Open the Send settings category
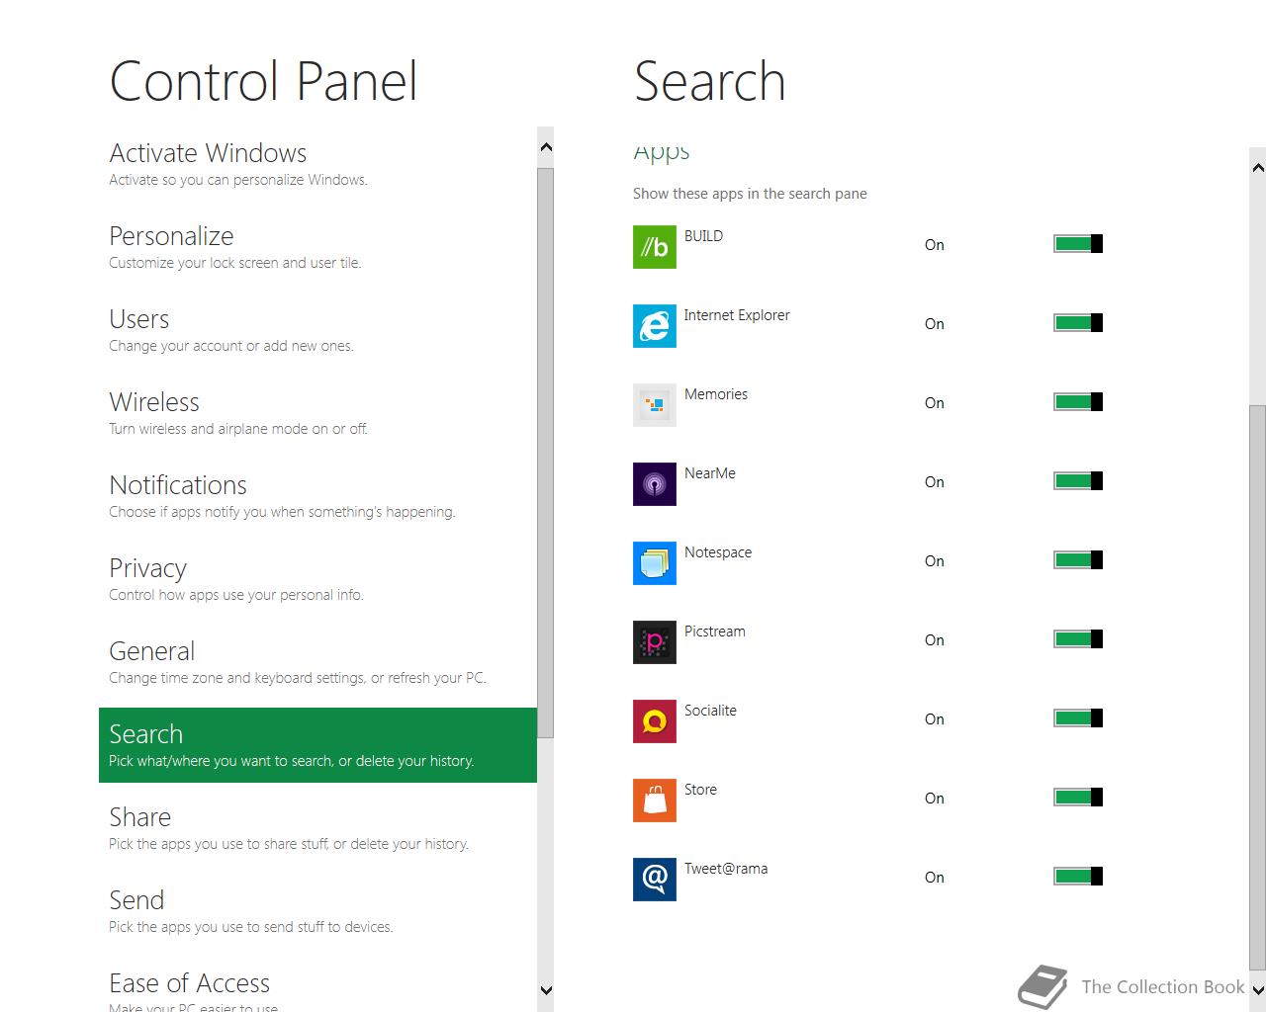Viewport: 1266px width, 1012px height. click(317, 911)
